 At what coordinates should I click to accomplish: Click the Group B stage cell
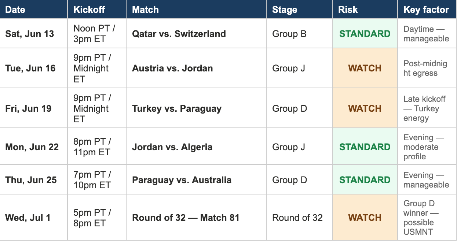coord(299,33)
